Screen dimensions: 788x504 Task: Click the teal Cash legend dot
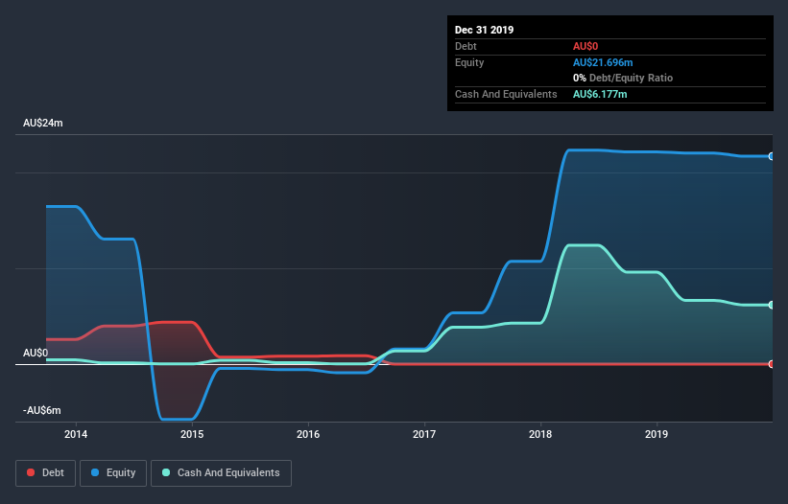[166, 472]
